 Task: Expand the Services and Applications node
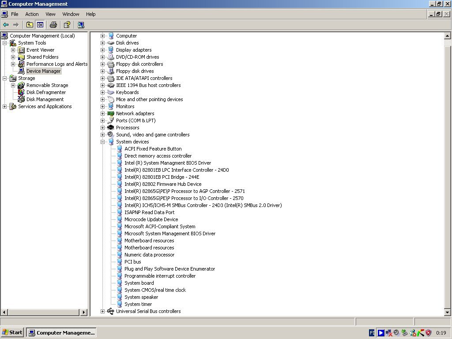coord(4,107)
